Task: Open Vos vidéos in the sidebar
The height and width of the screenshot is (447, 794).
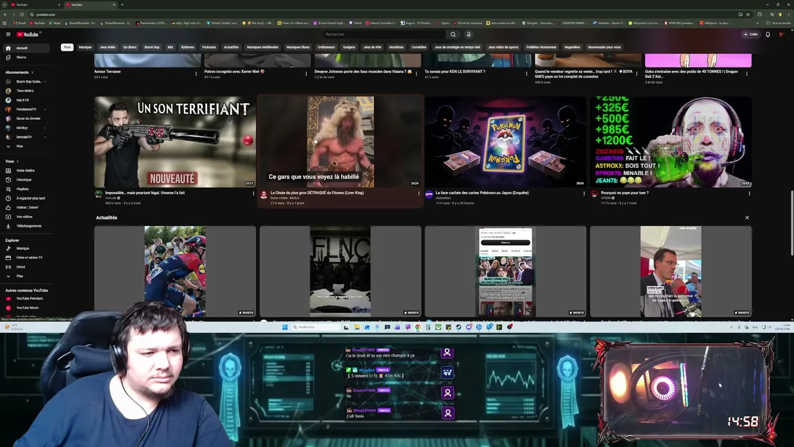Action: [24, 217]
